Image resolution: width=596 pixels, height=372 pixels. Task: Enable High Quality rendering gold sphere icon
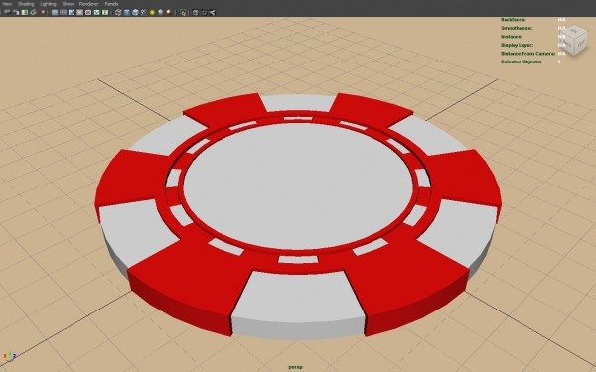click(169, 12)
